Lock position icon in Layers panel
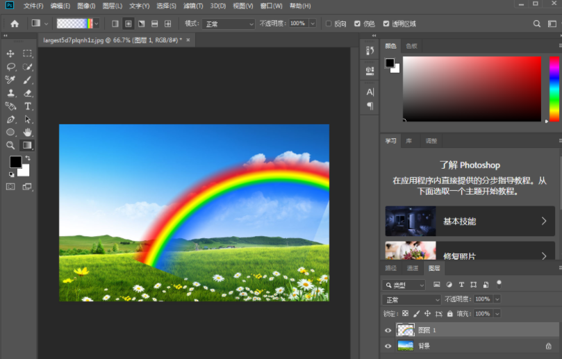 [427, 313]
